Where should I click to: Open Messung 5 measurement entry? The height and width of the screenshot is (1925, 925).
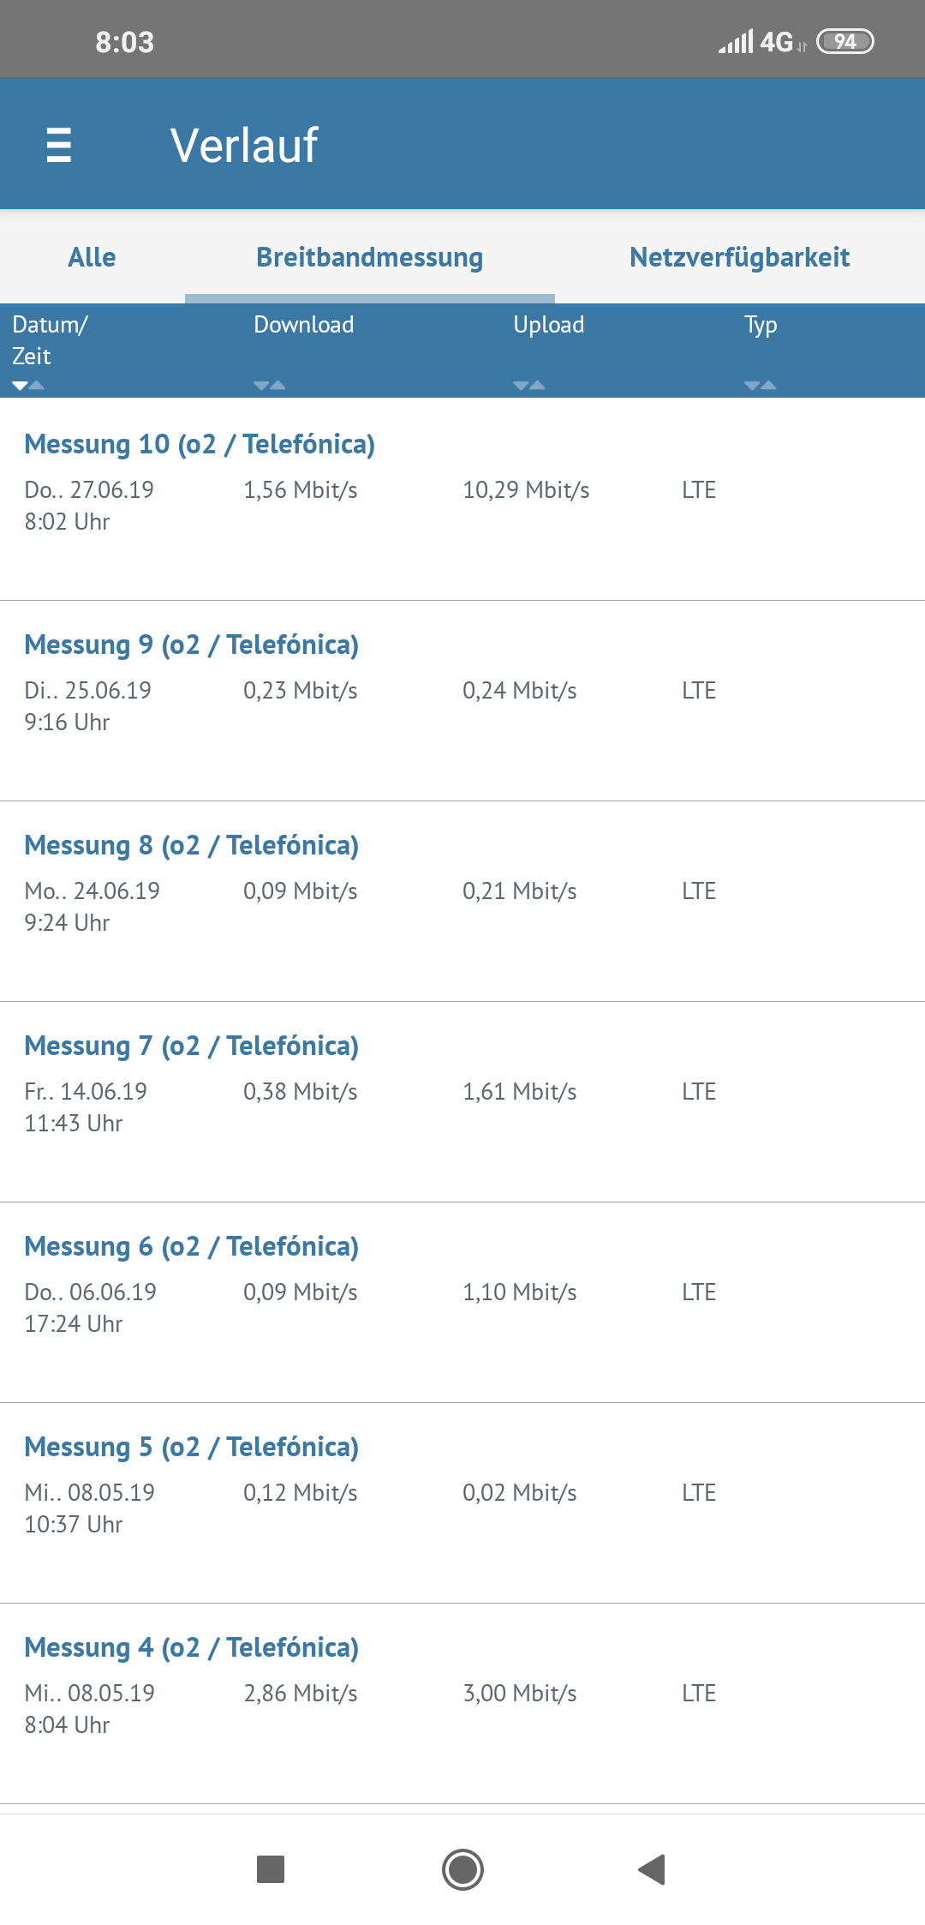point(191,1448)
